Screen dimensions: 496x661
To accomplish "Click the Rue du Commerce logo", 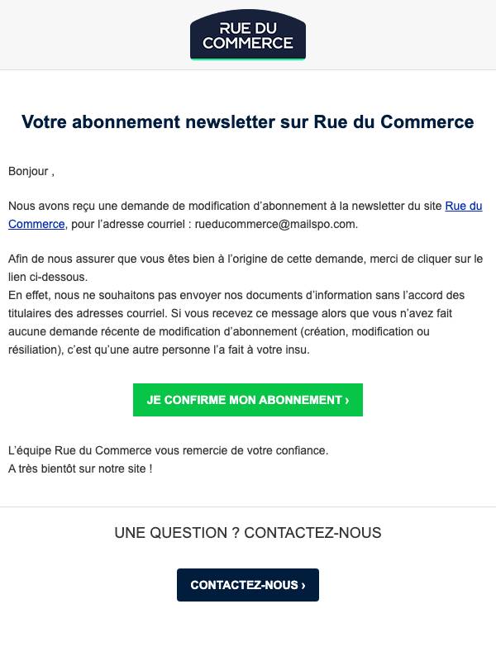I will pos(248,35).
